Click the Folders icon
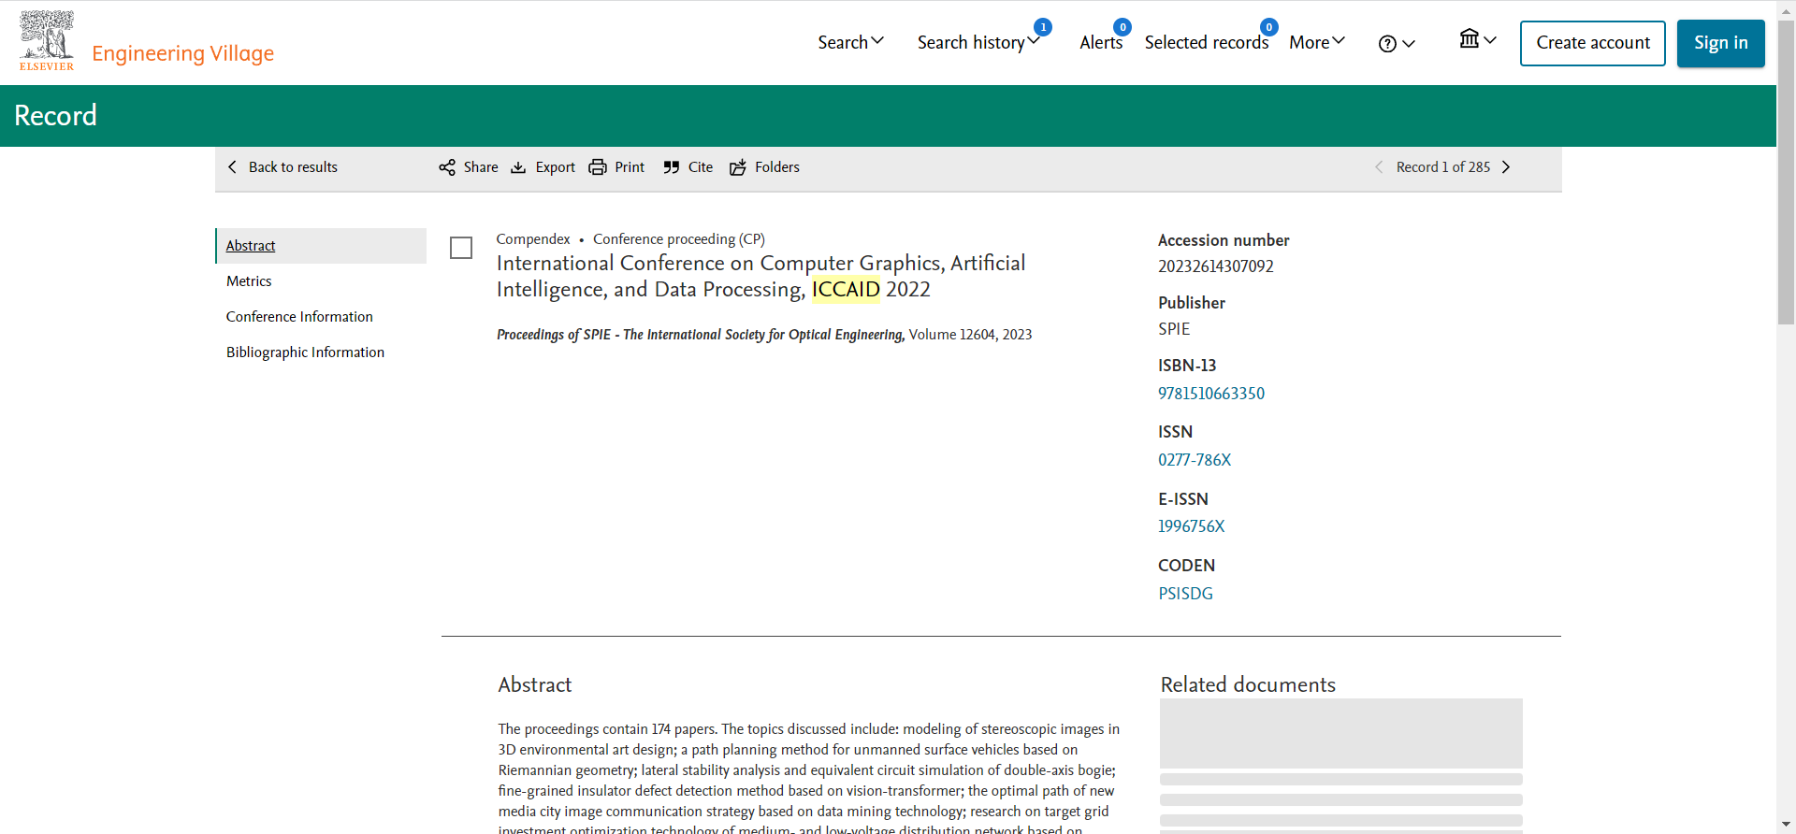1796x834 pixels. coord(738,167)
